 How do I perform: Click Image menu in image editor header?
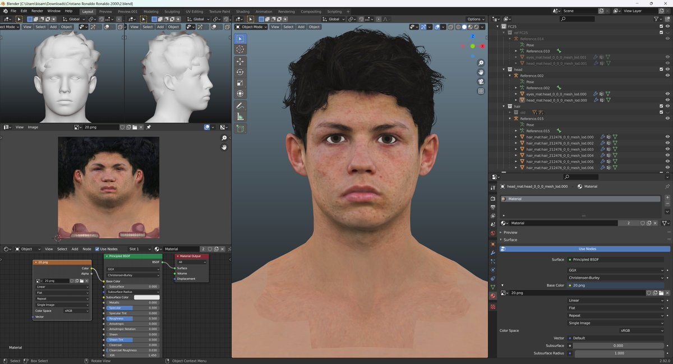(33, 127)
